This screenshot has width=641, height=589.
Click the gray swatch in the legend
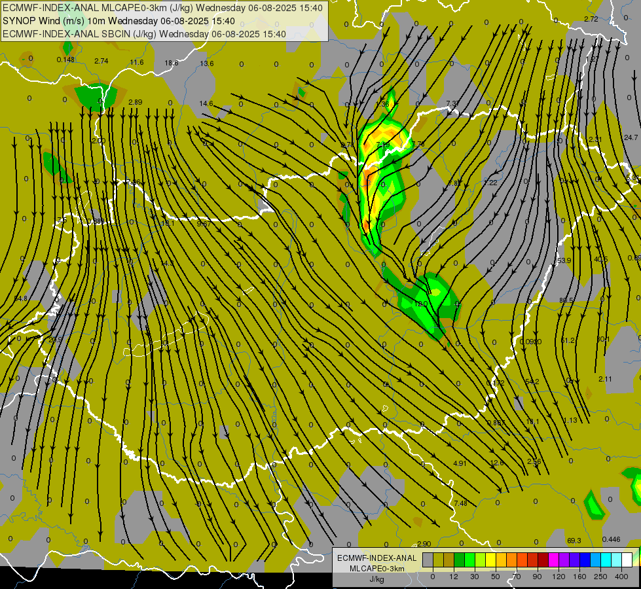click(428, 560)
